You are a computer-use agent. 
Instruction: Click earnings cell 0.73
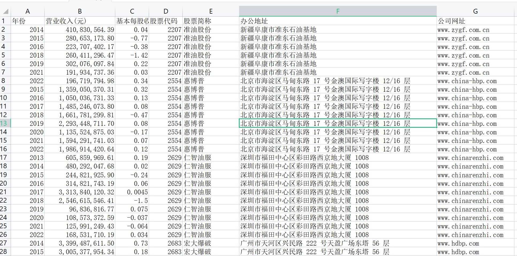point(132,243)
